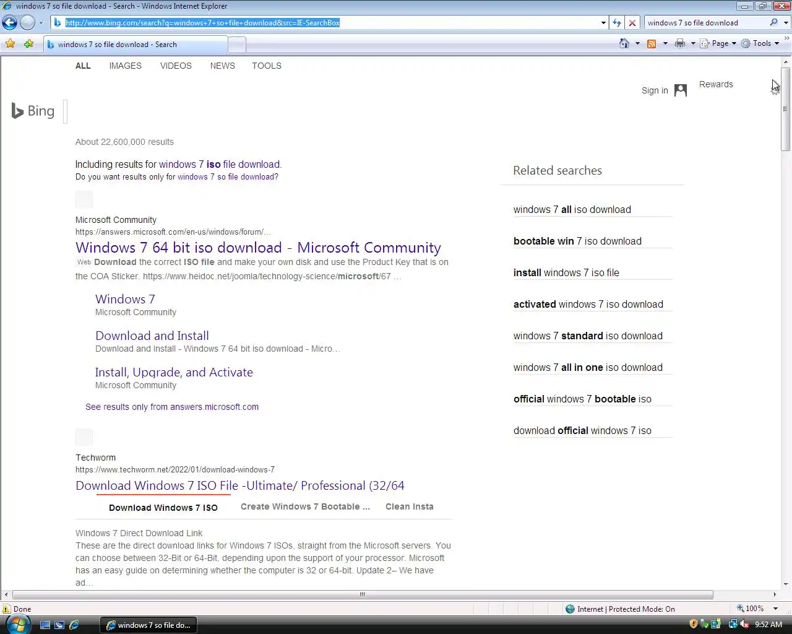The image size is (792, 634).
Task: Select 'Create Windows 7 Bootable' section tab
Action: coord(305,506)
